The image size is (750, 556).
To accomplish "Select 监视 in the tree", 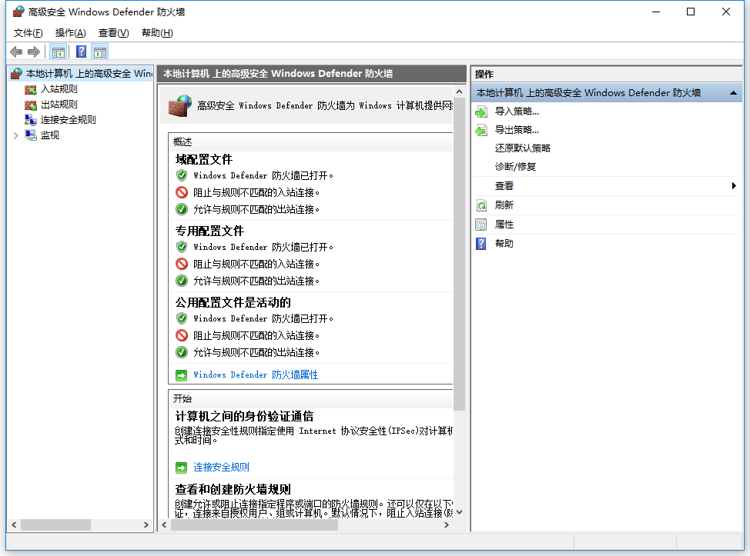I will [50, 135].
